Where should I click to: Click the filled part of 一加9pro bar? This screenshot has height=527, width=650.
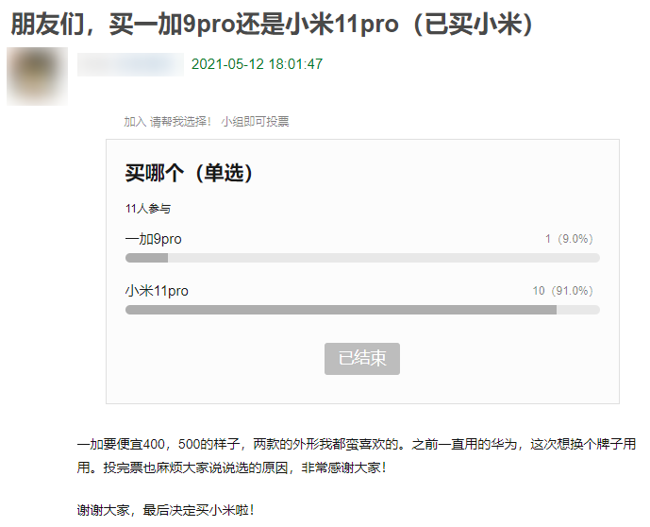(x=146, y=258)
